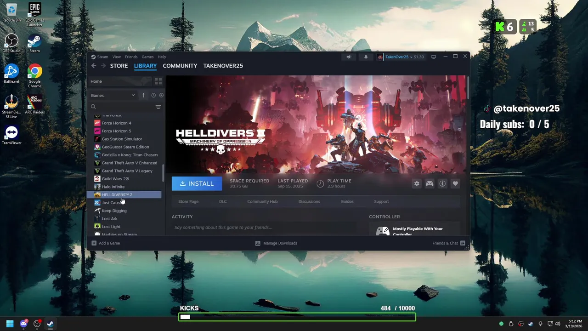Select Grand Theft Auto V Enhanced
The image size is (588, 331).
coord(124,163)
